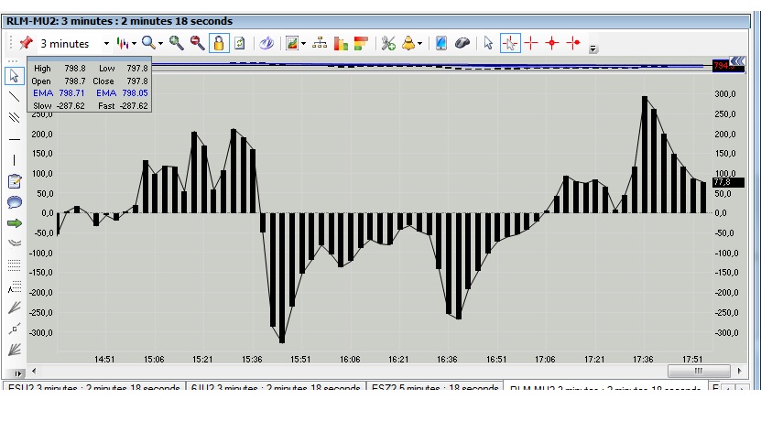Toggle the highlighted crosshair cursor mode
The width and height of the screenshot is (761, 421).
point(510,44)
